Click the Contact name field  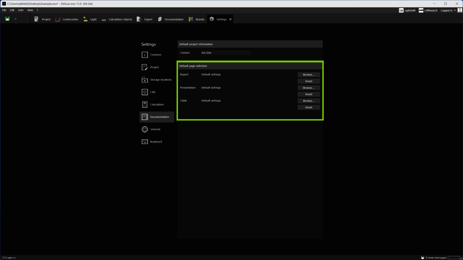pyautogui.click(x=225, y=53)
